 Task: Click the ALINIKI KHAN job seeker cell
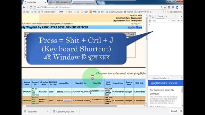coord(44,100)
